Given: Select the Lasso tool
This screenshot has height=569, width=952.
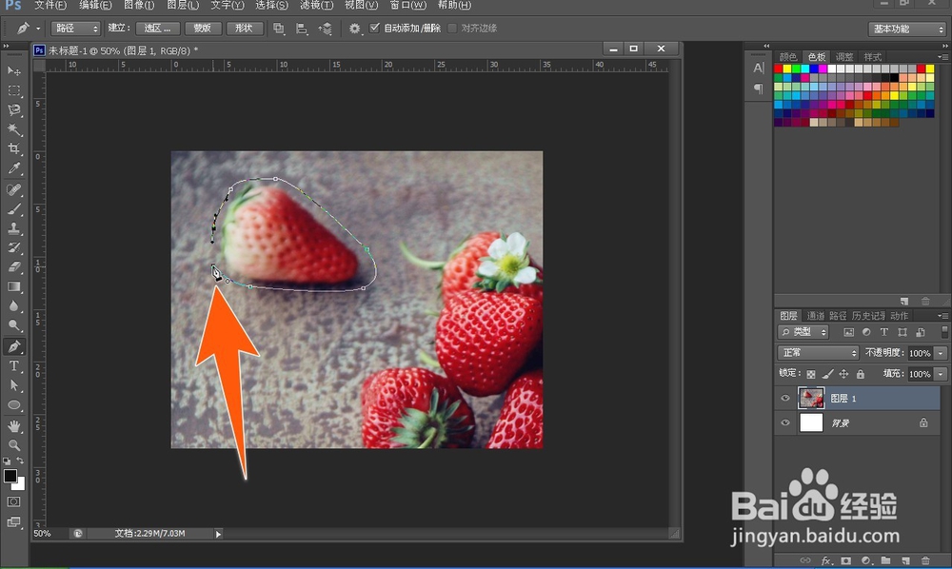Looking at the screenshot, I should pos(14,109).
